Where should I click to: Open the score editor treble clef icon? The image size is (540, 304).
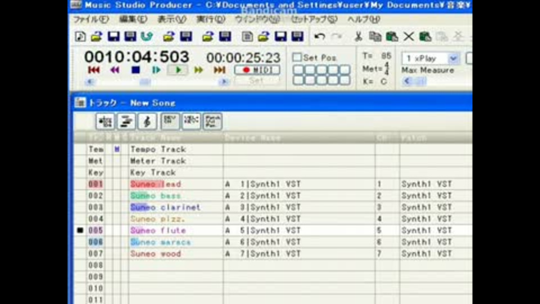click(147, 122)
